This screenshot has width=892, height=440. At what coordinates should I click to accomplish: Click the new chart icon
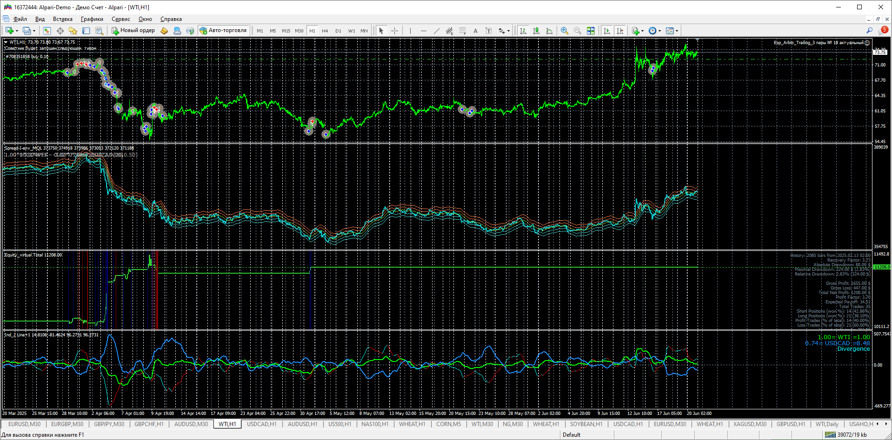point(9,31)
